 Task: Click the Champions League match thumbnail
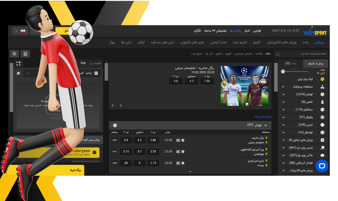(x=244, y=86)
